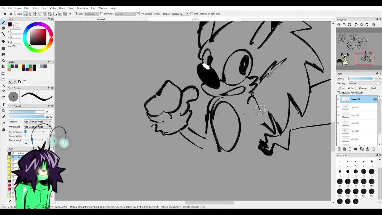Open the palette #3 dropdown
The height and width of the screenshot is (215, 382).
pos(12,82)
